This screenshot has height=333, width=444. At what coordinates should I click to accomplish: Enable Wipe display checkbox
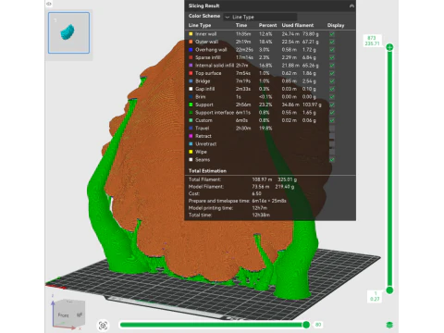pos(332,152)
